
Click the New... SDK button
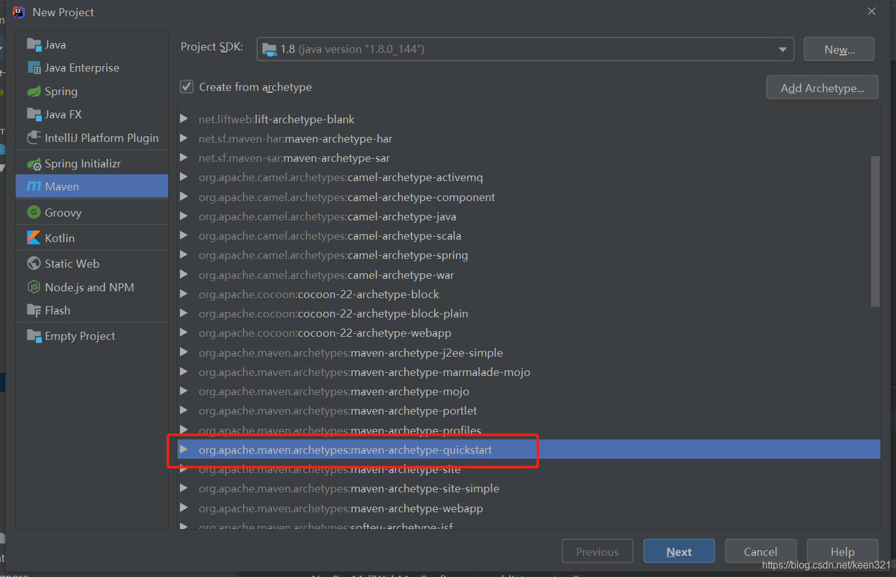[x=839, y=49]
